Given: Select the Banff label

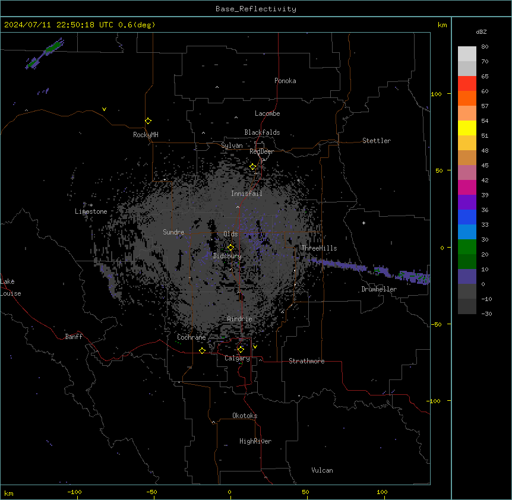Looking at the screenshot, I should tap(74, 337).
